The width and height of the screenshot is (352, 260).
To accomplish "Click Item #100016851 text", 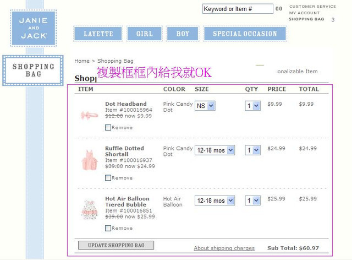I will (x=129, y=211).
